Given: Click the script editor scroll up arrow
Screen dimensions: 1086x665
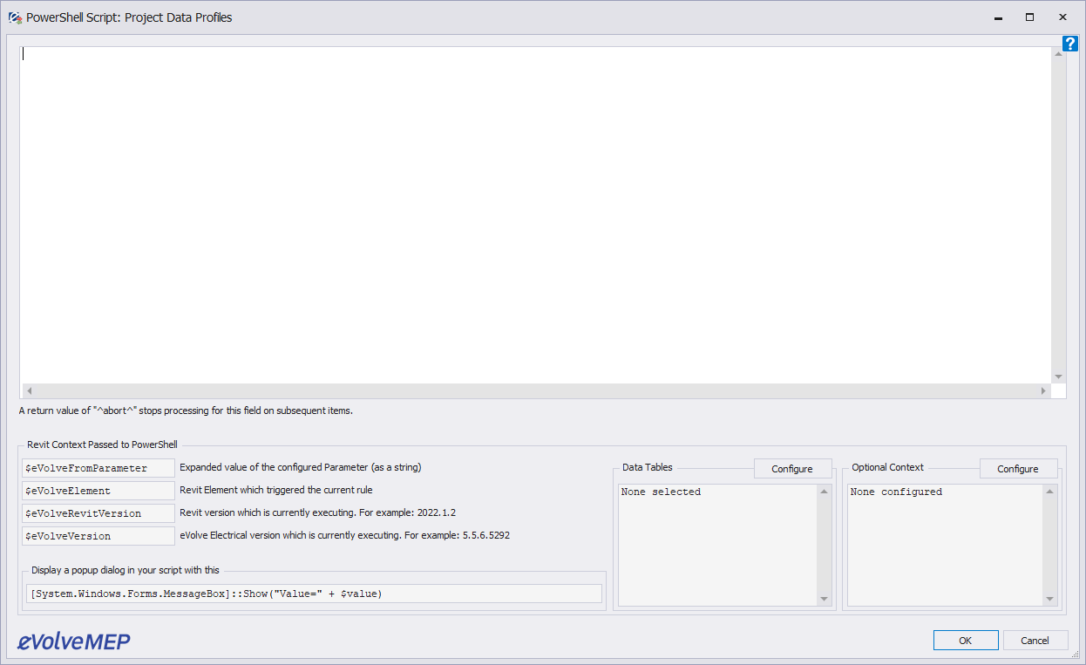Looking at the screenshot, I should (x=1059, y=54).
